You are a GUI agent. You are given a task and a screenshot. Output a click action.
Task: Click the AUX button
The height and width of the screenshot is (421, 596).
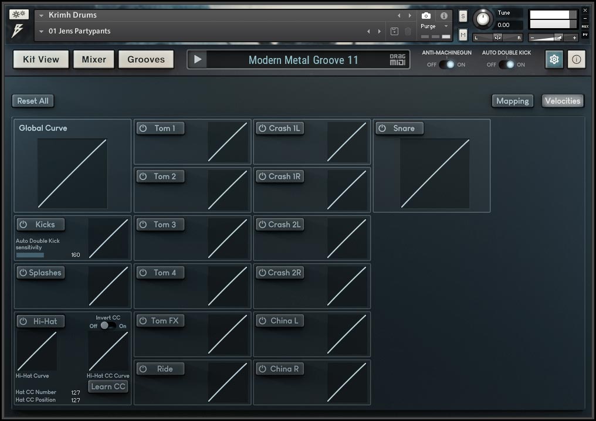point(585,26)
